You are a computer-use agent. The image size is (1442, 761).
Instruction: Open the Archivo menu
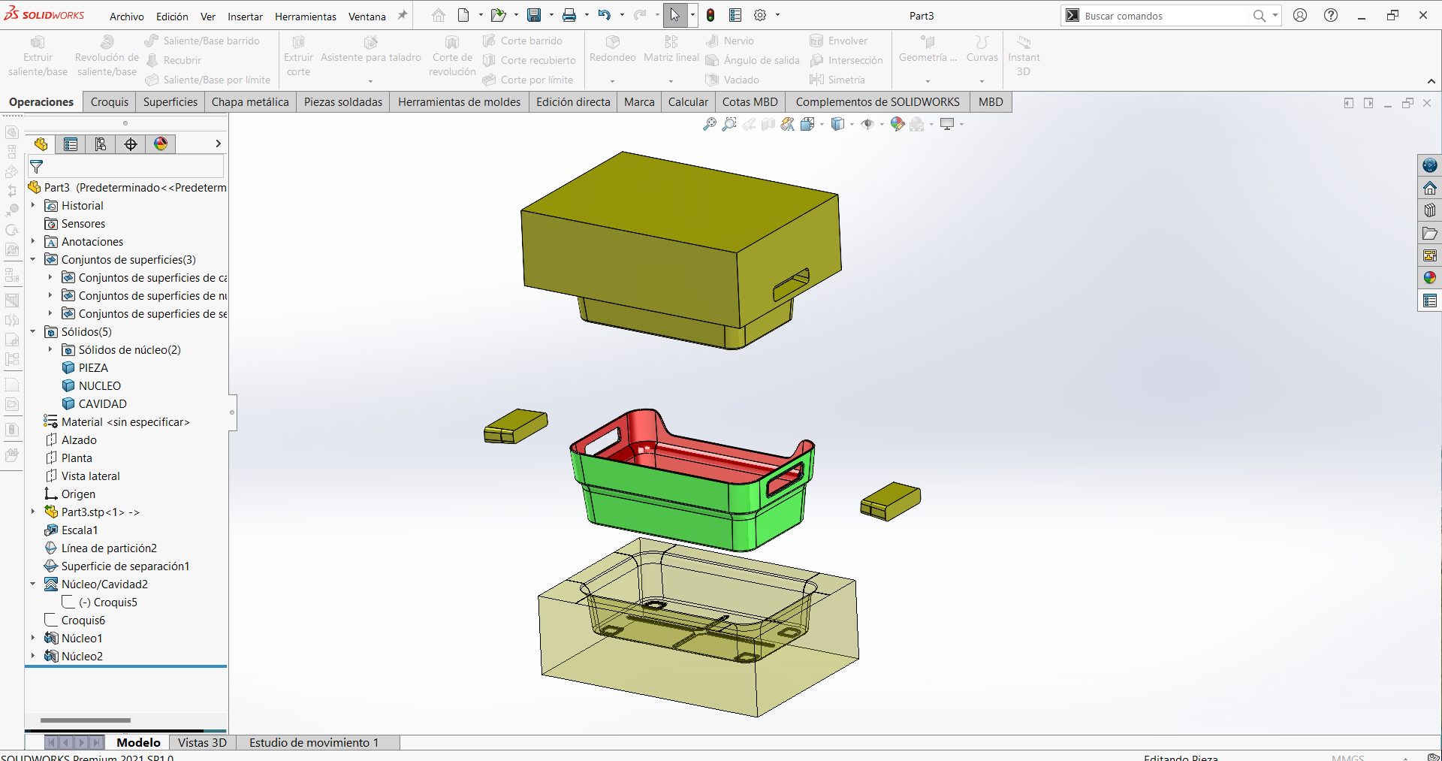[127, 17]
